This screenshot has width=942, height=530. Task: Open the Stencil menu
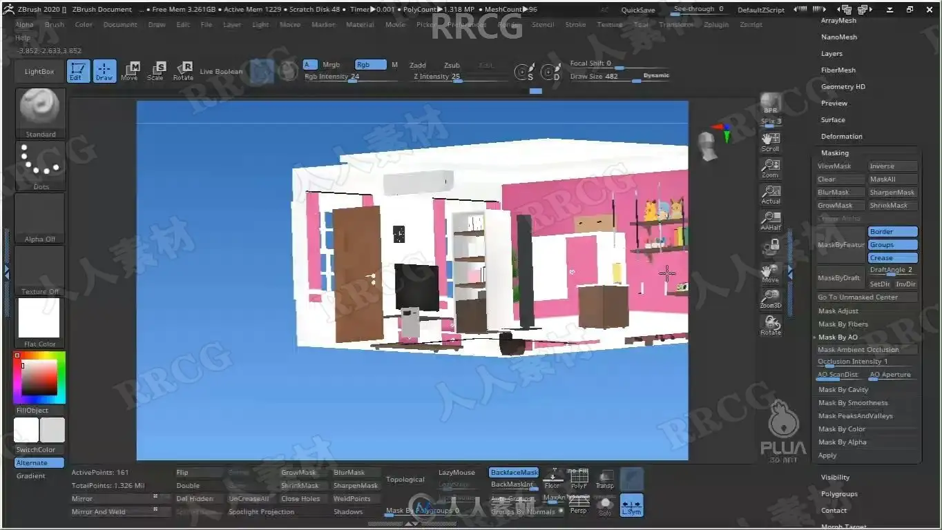pos(543,25)
